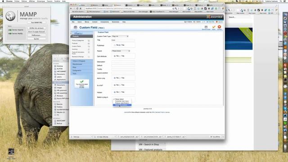Open the Shop sidebar section
This screenshot has height=162, width=288.
click(82, 67)
